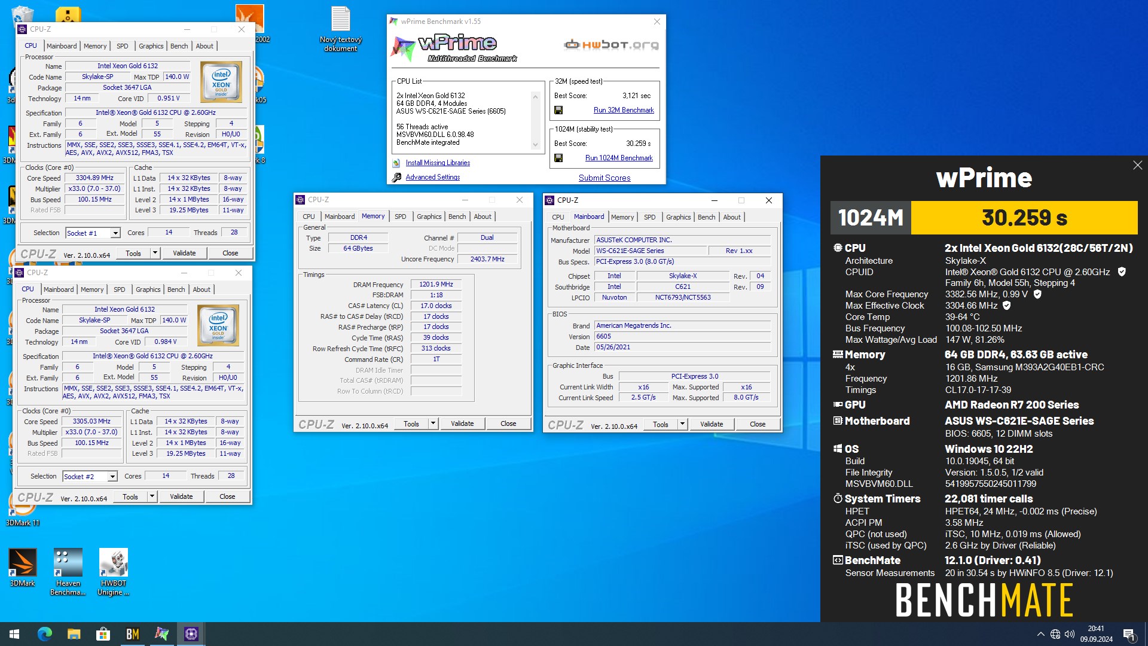This screenshot has height=646, width=1148.
Task: Open the HWBOT.org logo link in wPrime
Action: (x=611, y=45)
